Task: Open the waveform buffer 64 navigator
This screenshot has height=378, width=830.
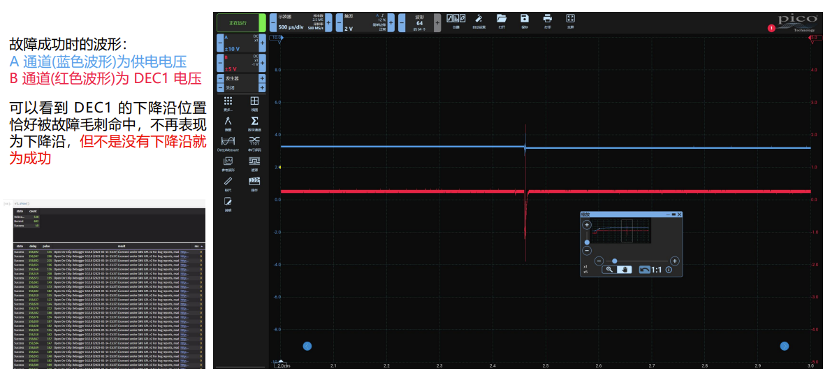Action: tap(419, 23)
